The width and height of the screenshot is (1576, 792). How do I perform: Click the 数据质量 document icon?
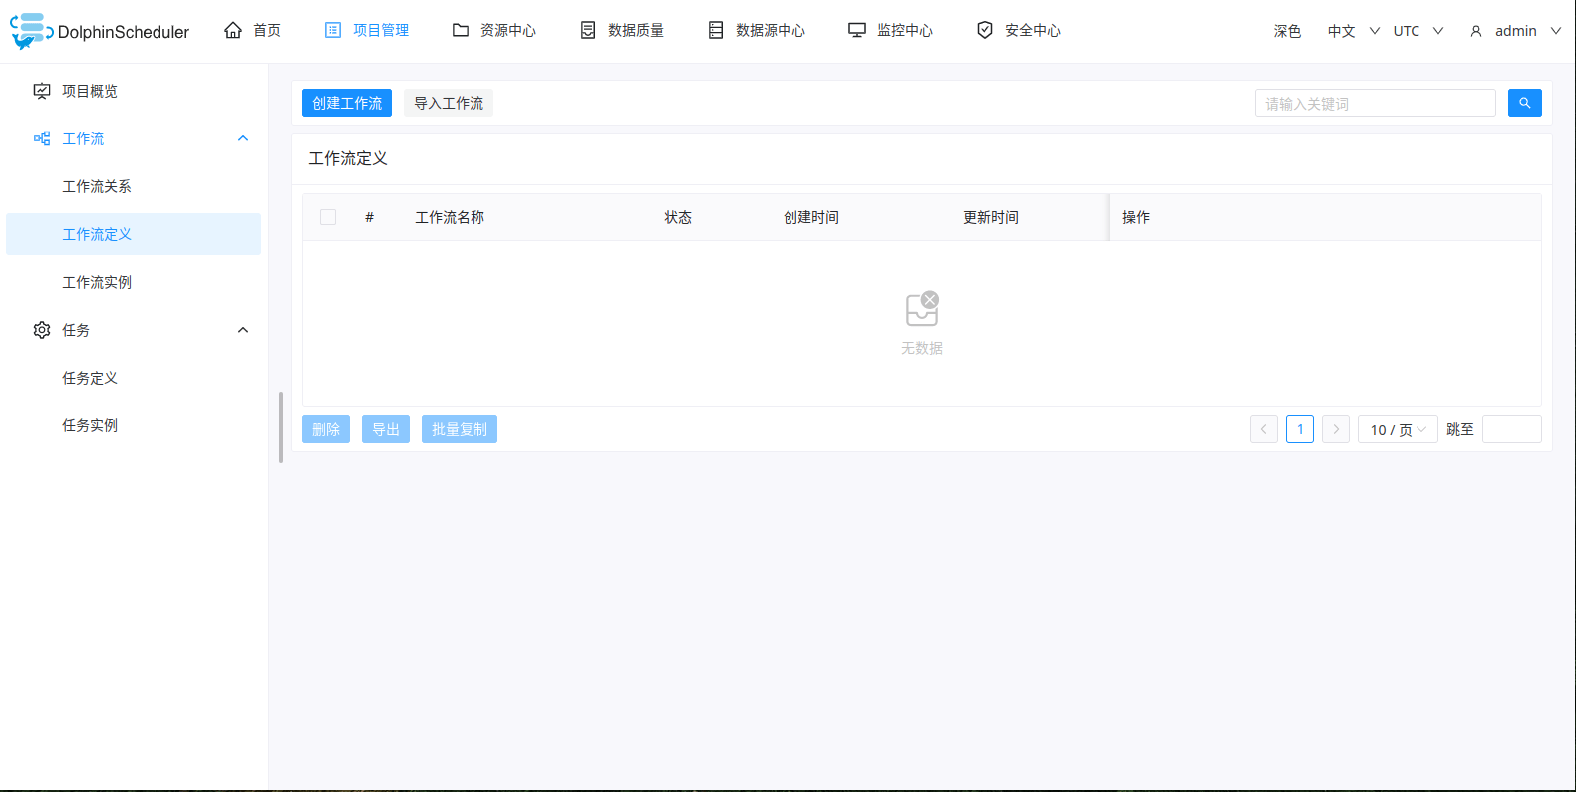(x=588, y=30)
